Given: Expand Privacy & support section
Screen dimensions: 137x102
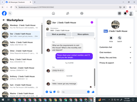Looking at the screenshot, I should 115,63.
